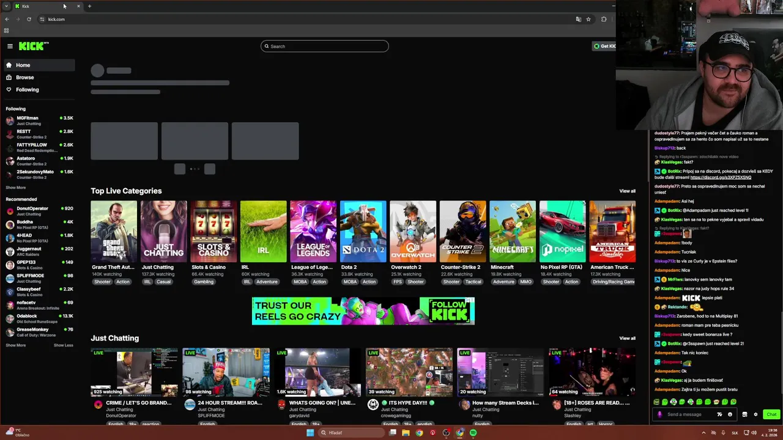The image size is (783, 440).
Task: Open the Discord invite link in chat
Action: (x=721, y=177)
